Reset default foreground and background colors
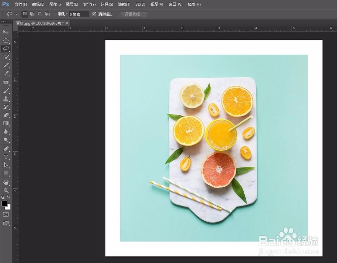The width and height of the screenshot is (337, 263). 3,197
